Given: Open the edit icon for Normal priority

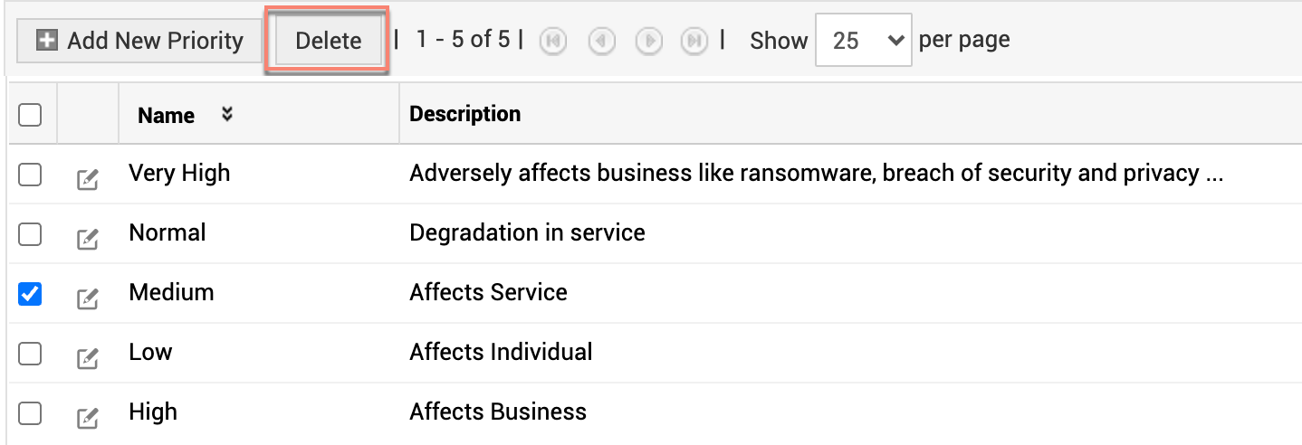Looking at the screenshot, I should [x=87, y=239].
